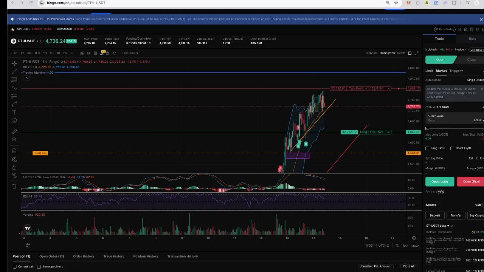Remove drawings with trash icon
484x272 pixels.
point(14,186)
